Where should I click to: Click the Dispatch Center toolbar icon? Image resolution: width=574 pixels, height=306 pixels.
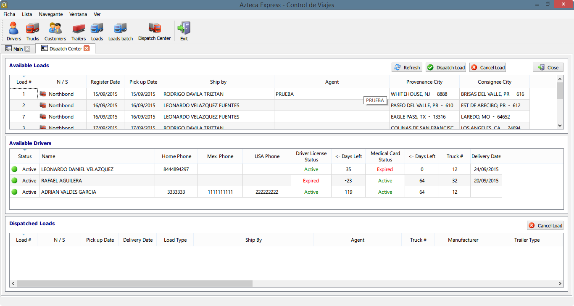(154, 32)
